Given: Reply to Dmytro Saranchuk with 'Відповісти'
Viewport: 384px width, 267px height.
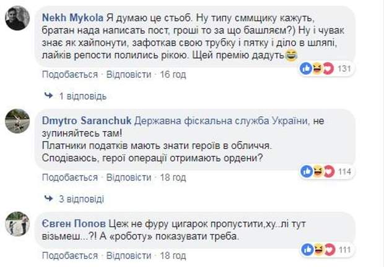Looking at the screenshot, I should (x=129, y=177).
